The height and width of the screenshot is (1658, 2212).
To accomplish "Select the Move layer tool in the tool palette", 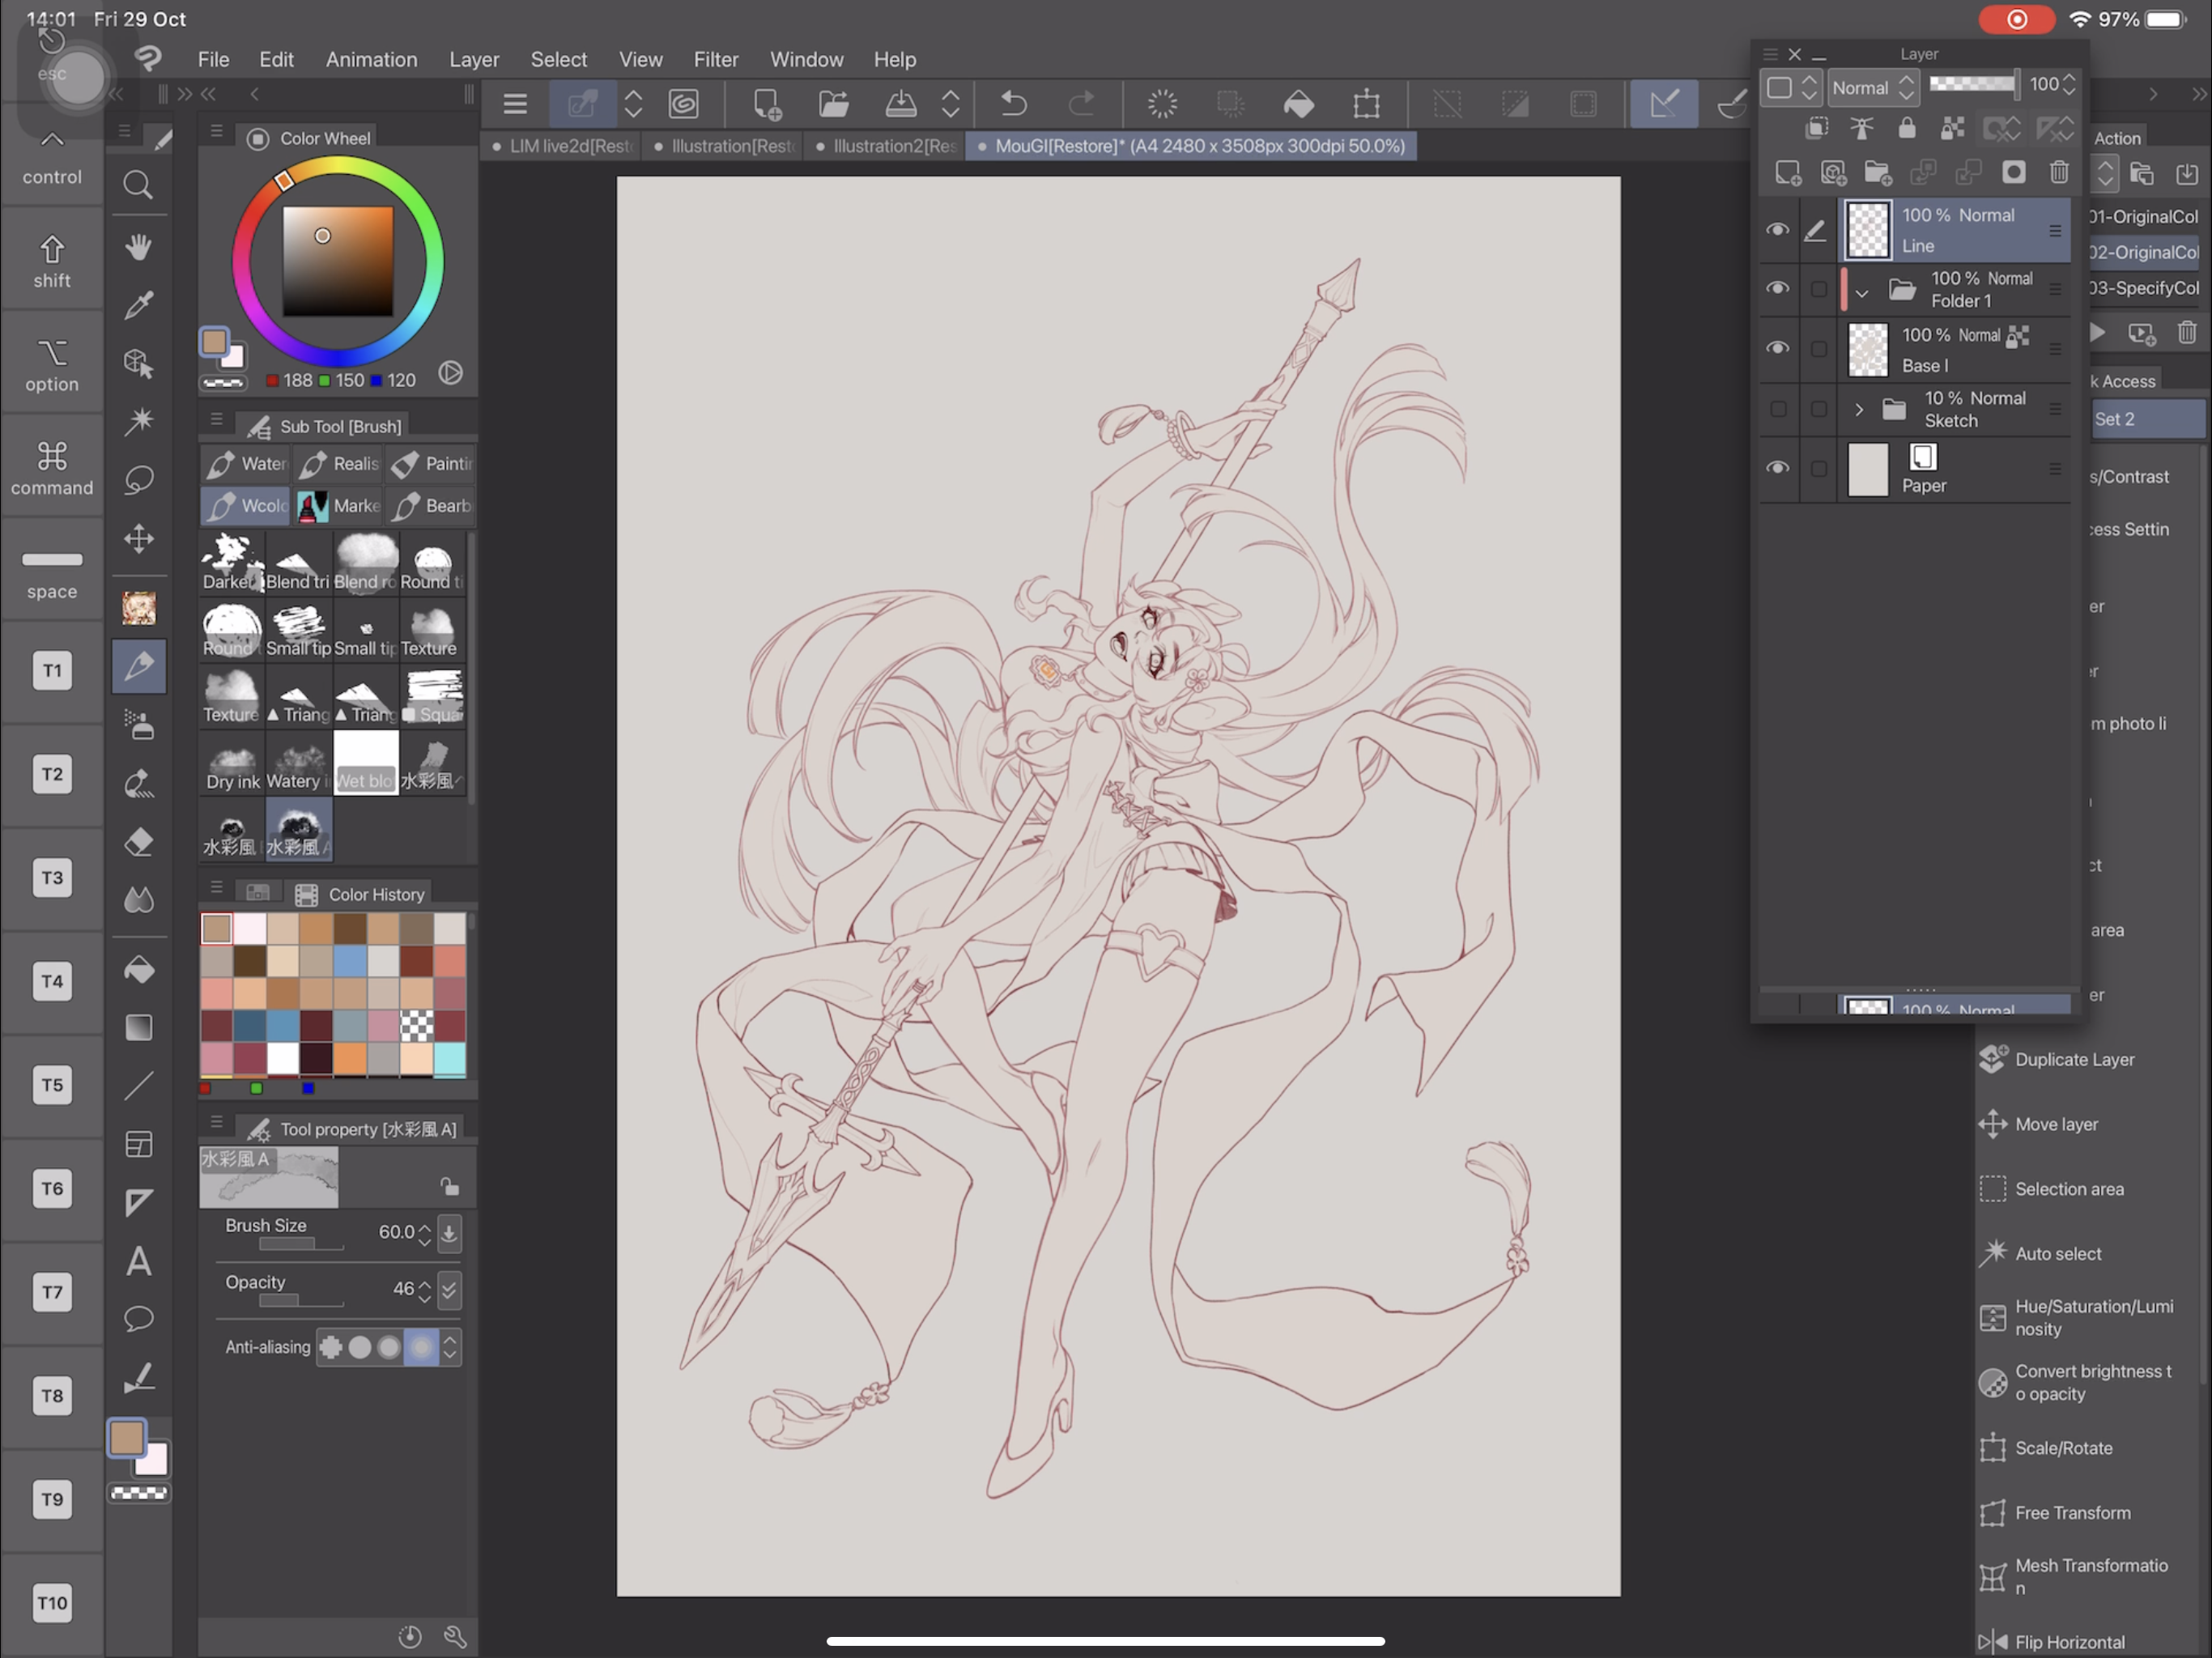I will click(x=138, y=539).
